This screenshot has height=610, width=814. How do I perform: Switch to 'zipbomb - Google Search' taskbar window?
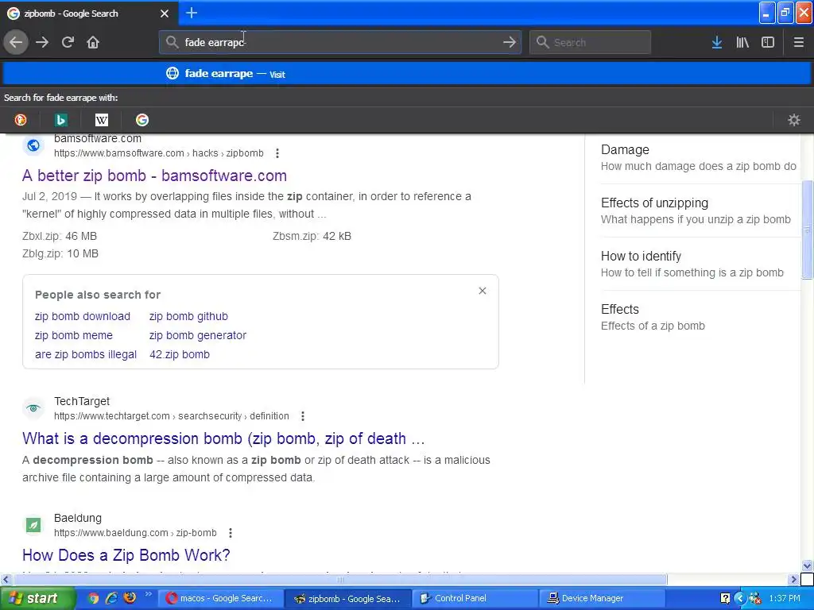pos(348,599)
